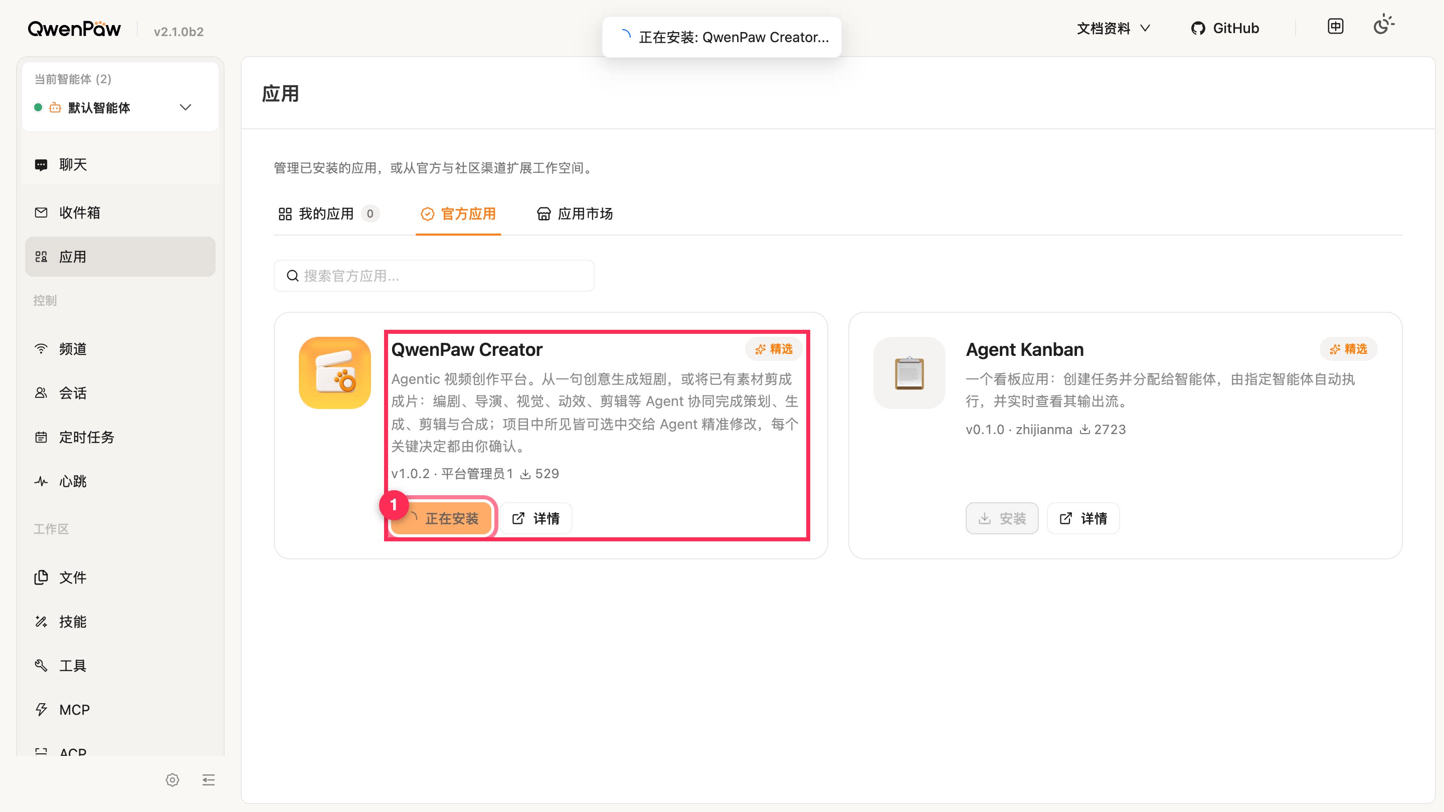1444x812 pixels.
Task: Expand the 默认智能体 agent selector
Action: coord(120,108)
